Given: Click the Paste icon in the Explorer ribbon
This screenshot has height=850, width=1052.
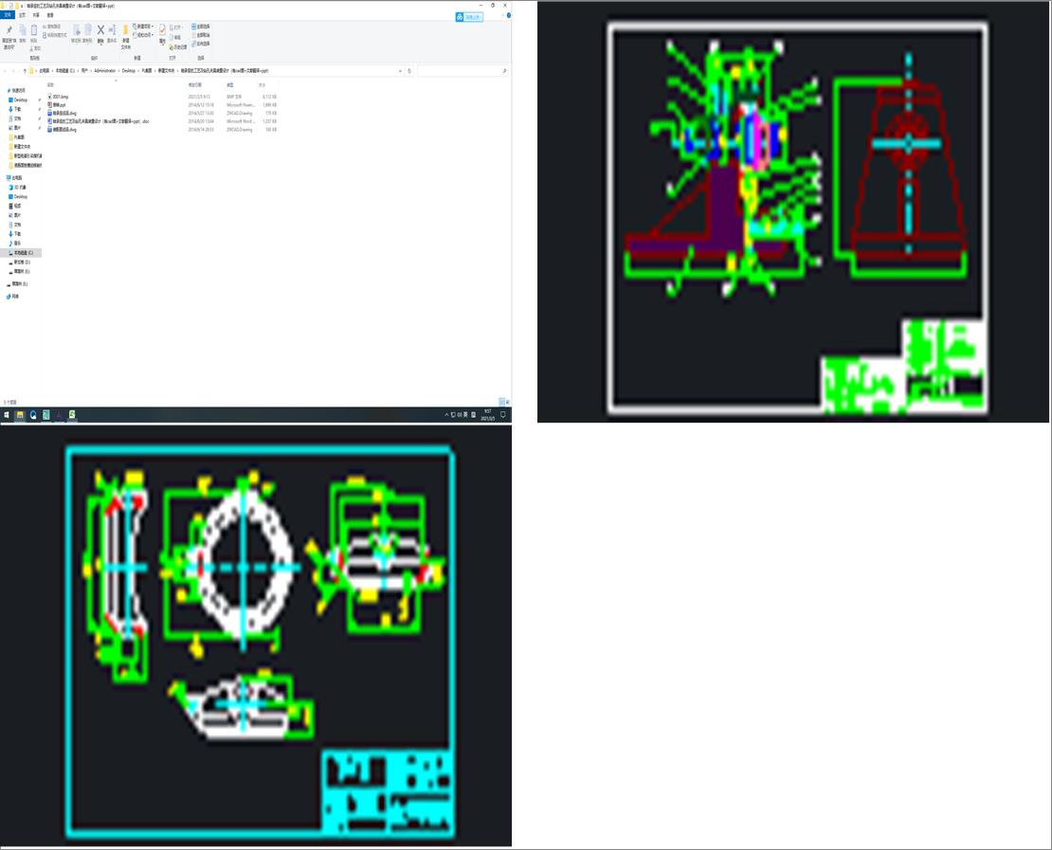Looking at the screenshot, I should point(33,30).
